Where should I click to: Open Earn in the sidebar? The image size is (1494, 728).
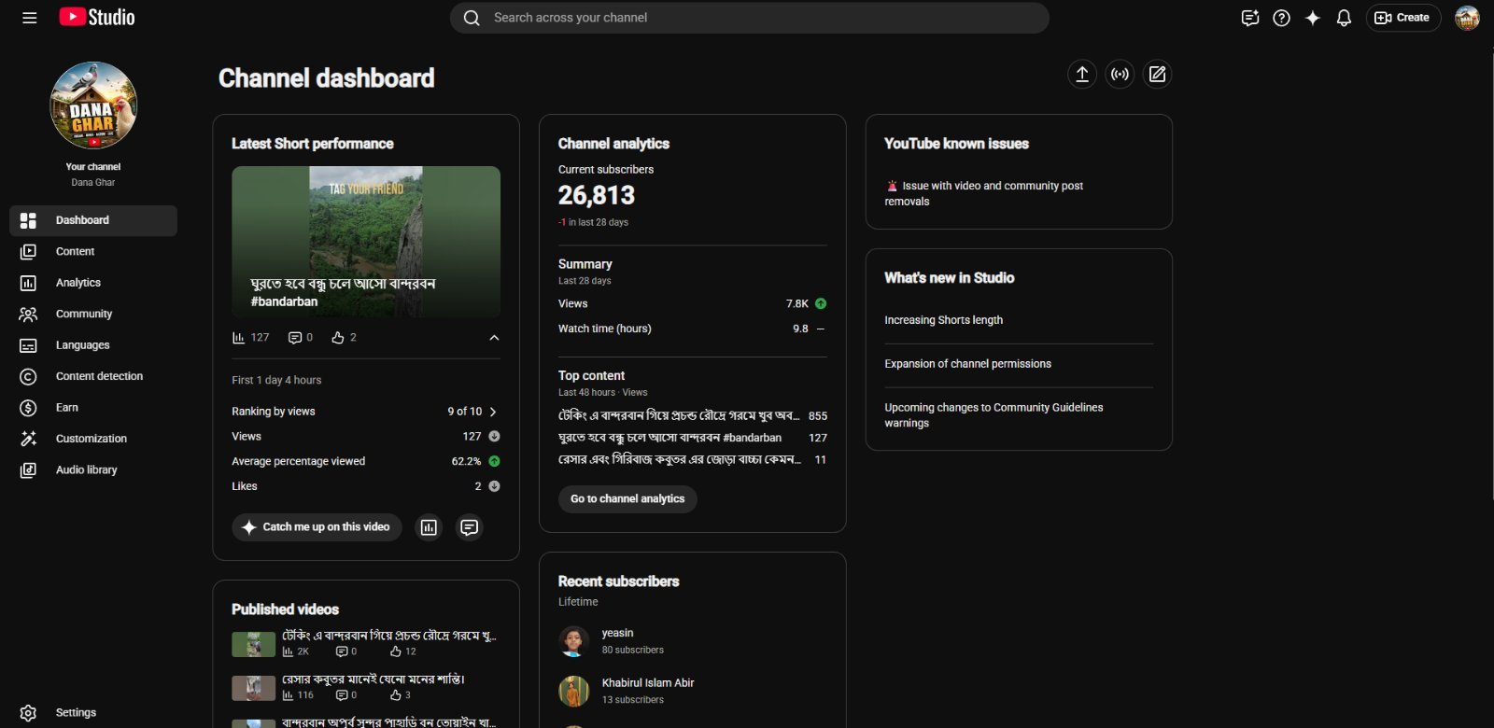point(93,408)
